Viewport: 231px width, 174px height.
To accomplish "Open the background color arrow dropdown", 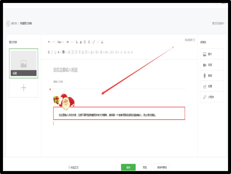I will click(66, 52).
